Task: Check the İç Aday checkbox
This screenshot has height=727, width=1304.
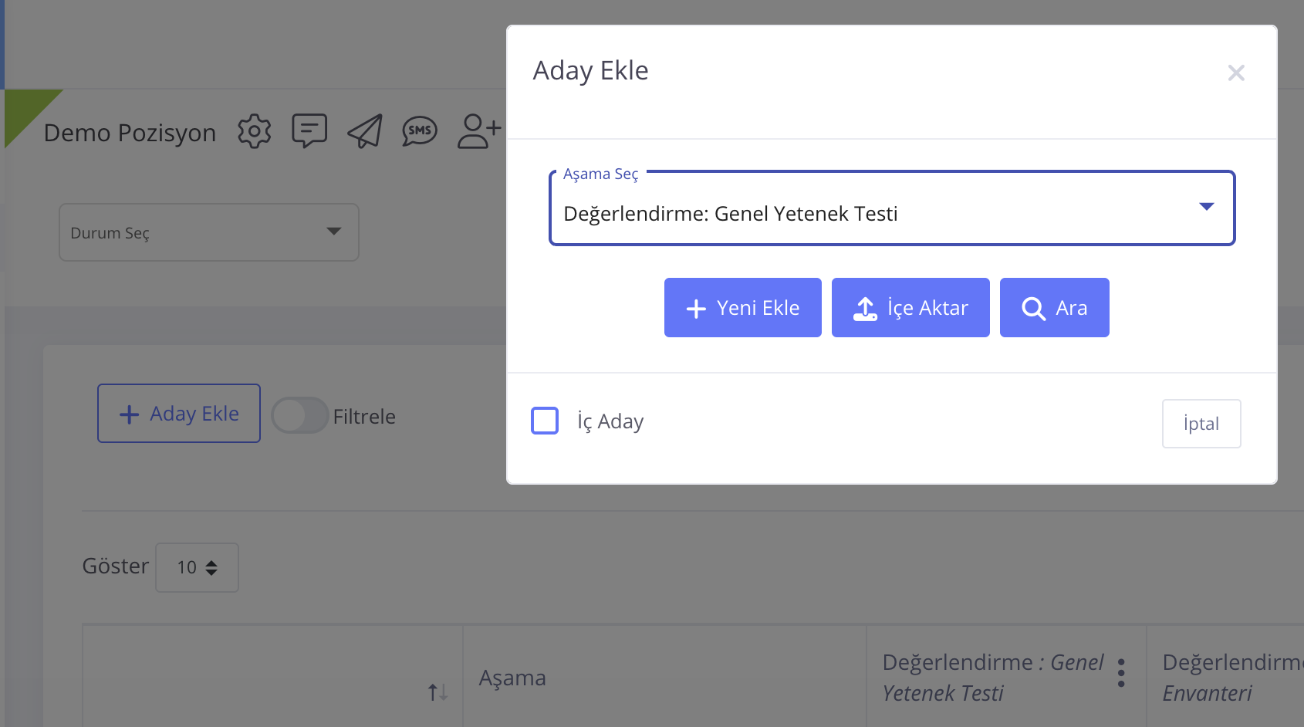Action: click(545, 421)
